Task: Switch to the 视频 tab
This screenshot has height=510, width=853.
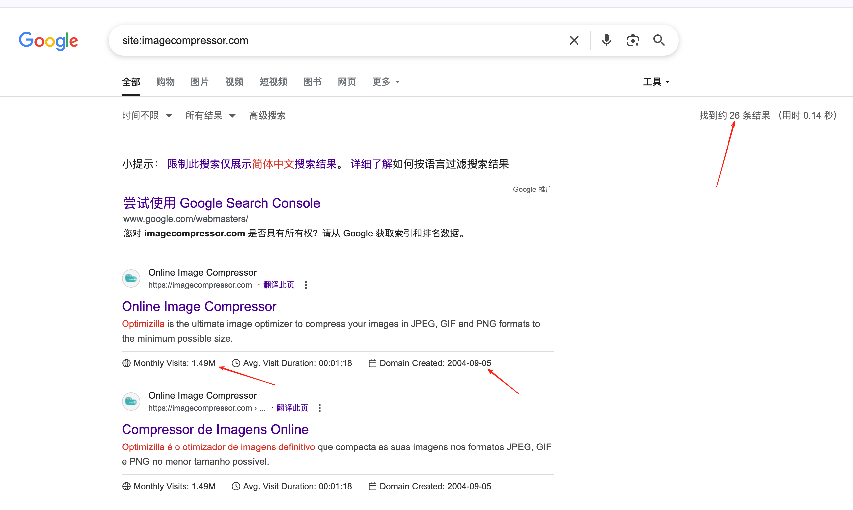Action: [x=234, y=82]
